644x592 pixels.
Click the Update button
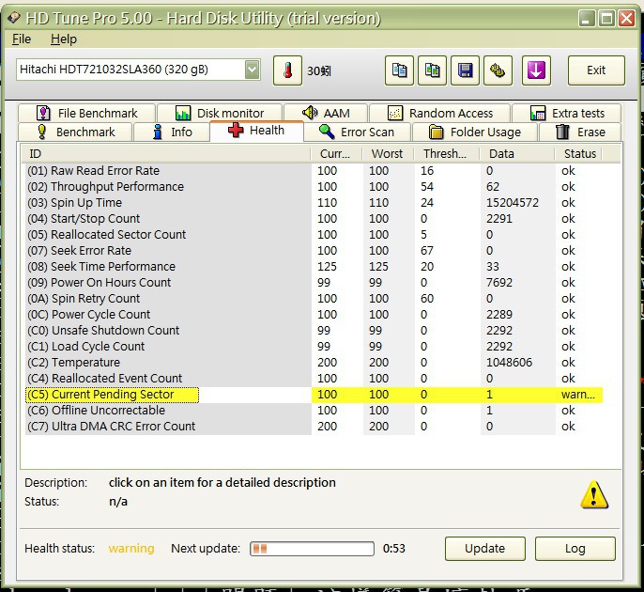pyautogui.click(x=485, y=549)
